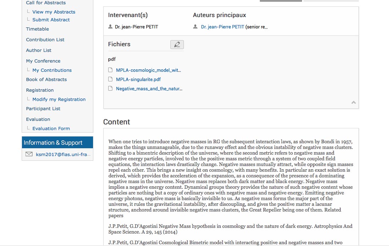
Task: Click the document icon beside MPLA-singularite.pdf
Action: click(x=110, y=79)
